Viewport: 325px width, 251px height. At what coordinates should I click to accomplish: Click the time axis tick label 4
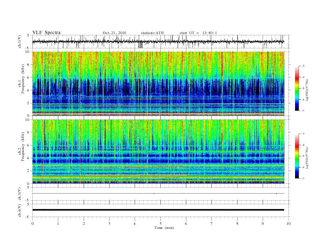coord(135,224)
